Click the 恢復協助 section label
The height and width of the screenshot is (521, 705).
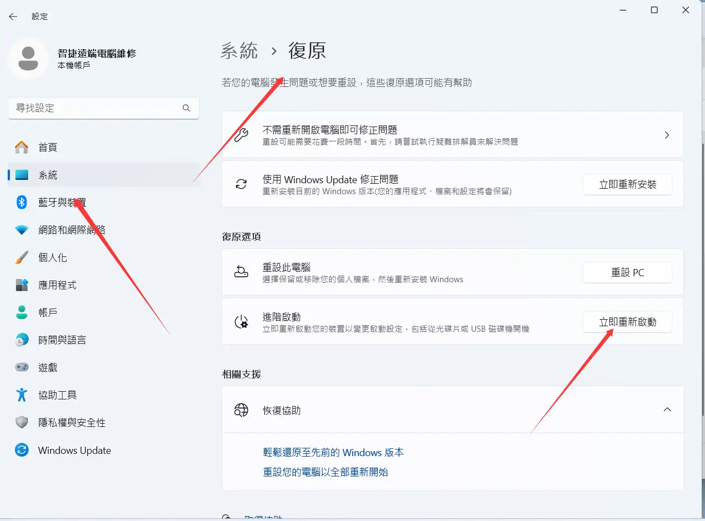(281, 410)
